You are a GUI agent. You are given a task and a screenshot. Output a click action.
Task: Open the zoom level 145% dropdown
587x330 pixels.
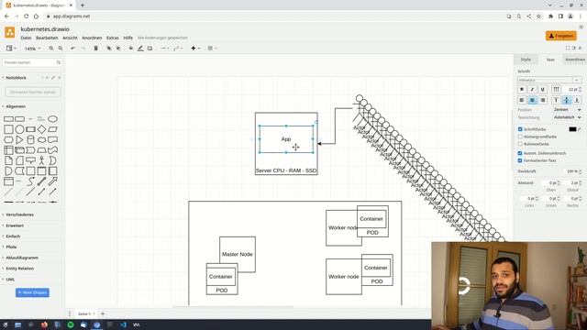pyautogui.click(x=32, y=49)
